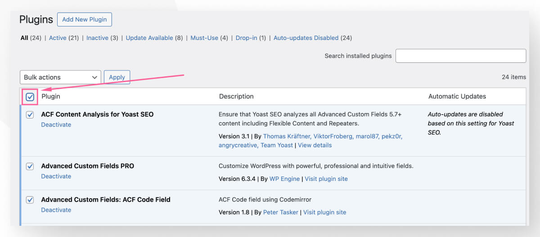Deactivate Advanced Custom Fields: ACF Code Field

[x=56, y=210]
